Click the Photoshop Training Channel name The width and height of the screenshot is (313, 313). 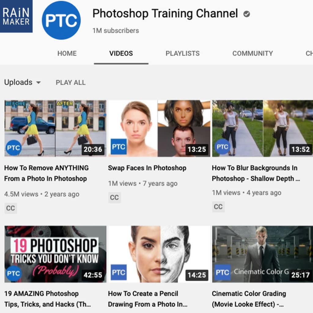click(165, 13)
